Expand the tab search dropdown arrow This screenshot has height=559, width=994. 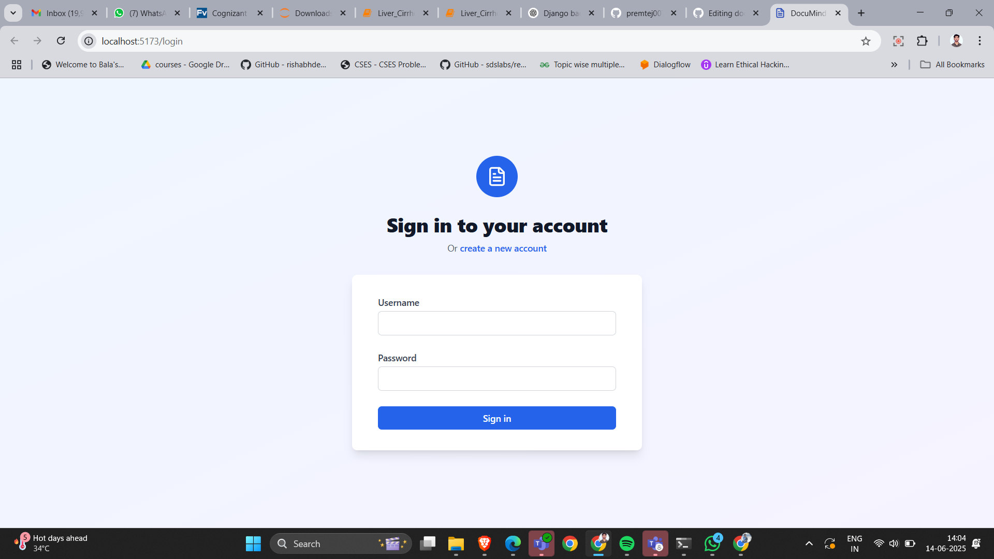[x=13, y=13]
